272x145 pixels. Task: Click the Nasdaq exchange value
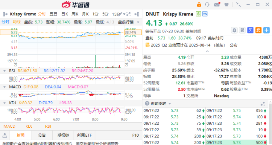221,96
